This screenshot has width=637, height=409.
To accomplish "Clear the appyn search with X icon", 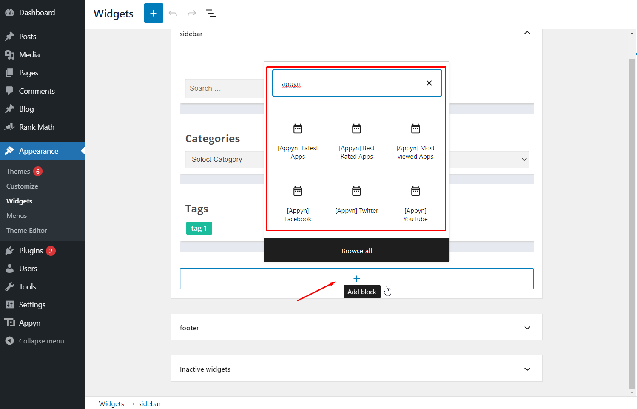I will (429, 83).
